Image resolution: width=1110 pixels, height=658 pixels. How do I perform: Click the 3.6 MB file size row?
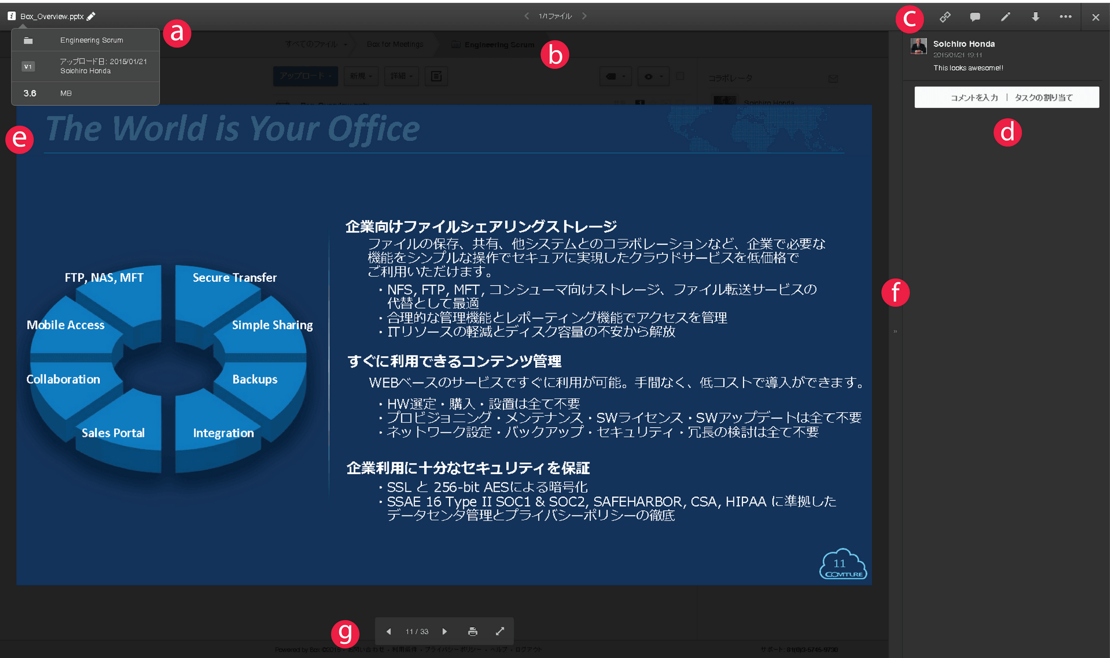[86, 93]
